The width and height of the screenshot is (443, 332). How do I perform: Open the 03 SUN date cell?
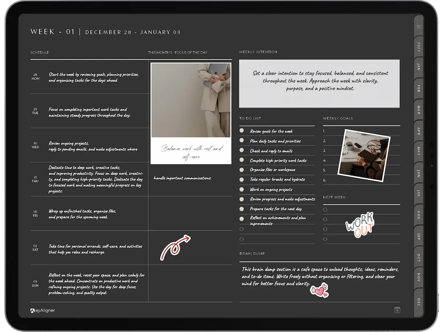tap(35, 283)
